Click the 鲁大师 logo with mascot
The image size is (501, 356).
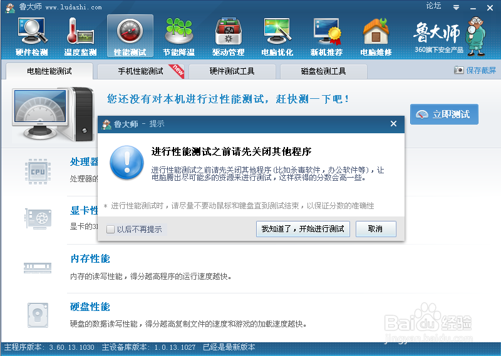450,36
